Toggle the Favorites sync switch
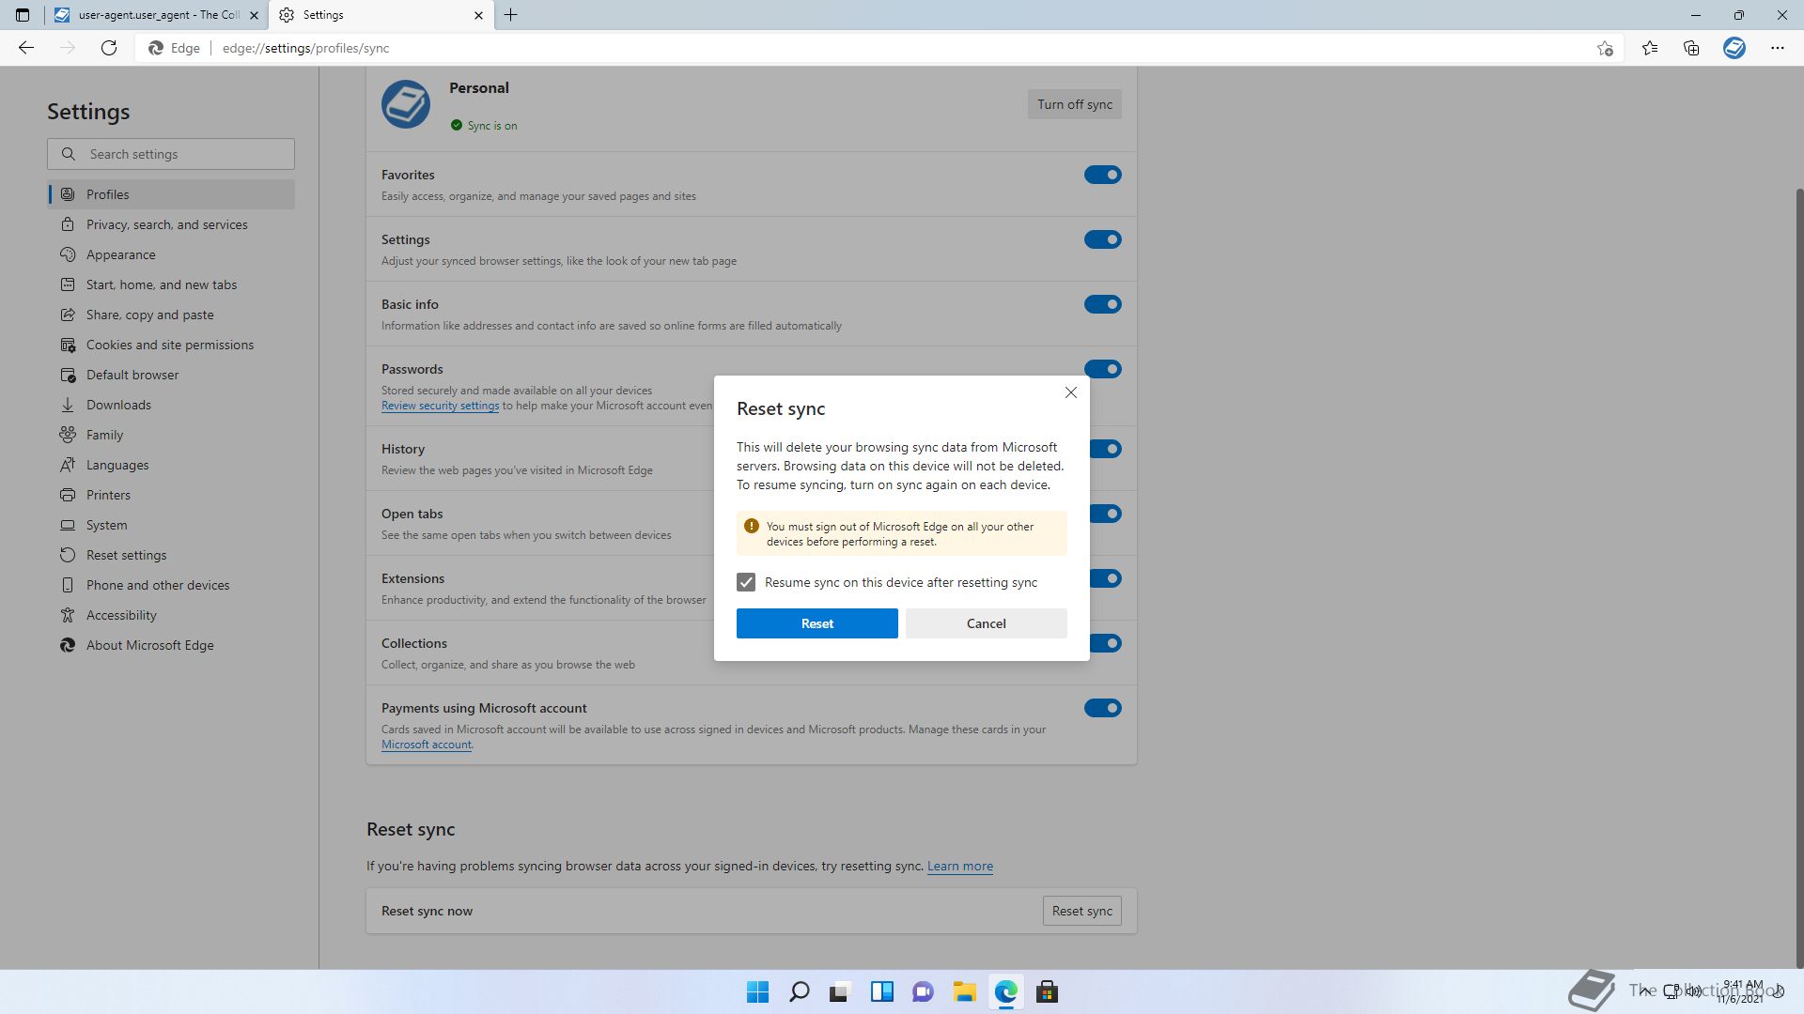 tap(1102, 175)
